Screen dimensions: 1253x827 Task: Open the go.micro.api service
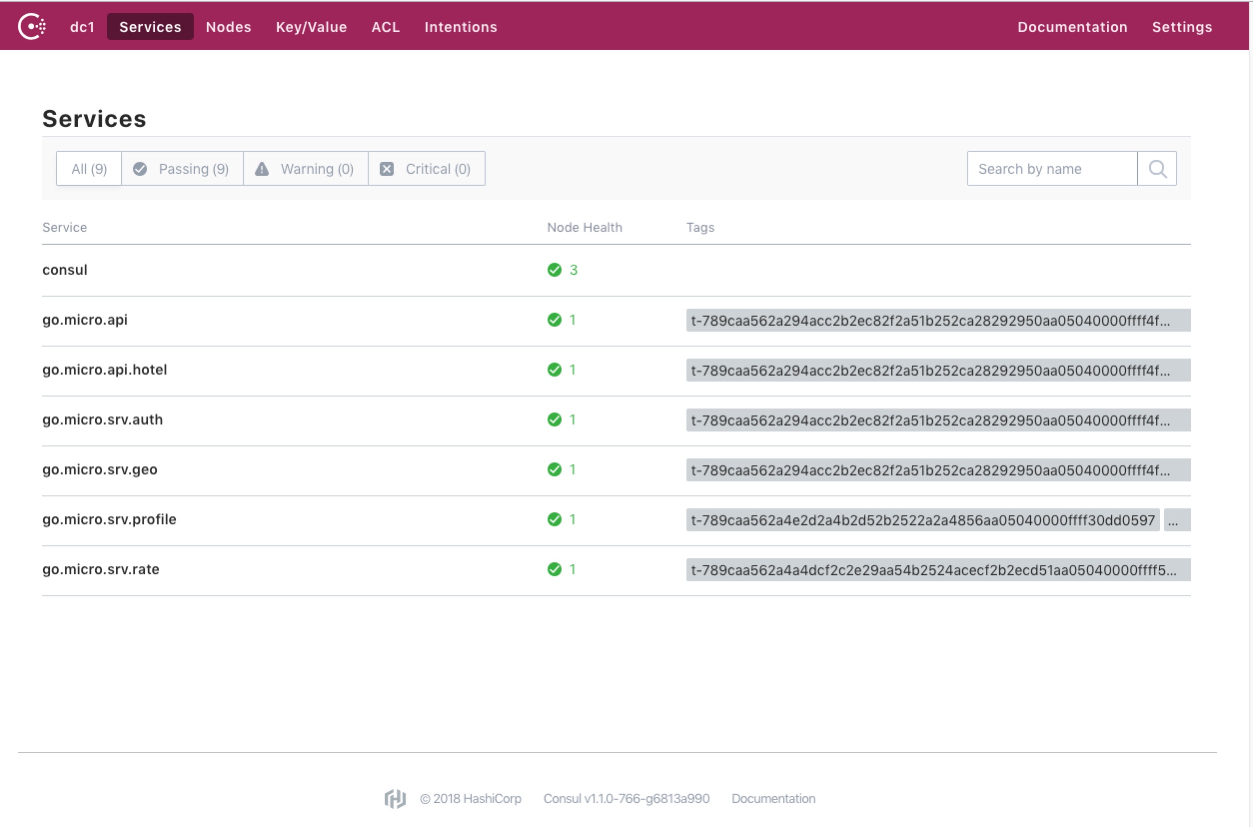click(x=85, y=320)
